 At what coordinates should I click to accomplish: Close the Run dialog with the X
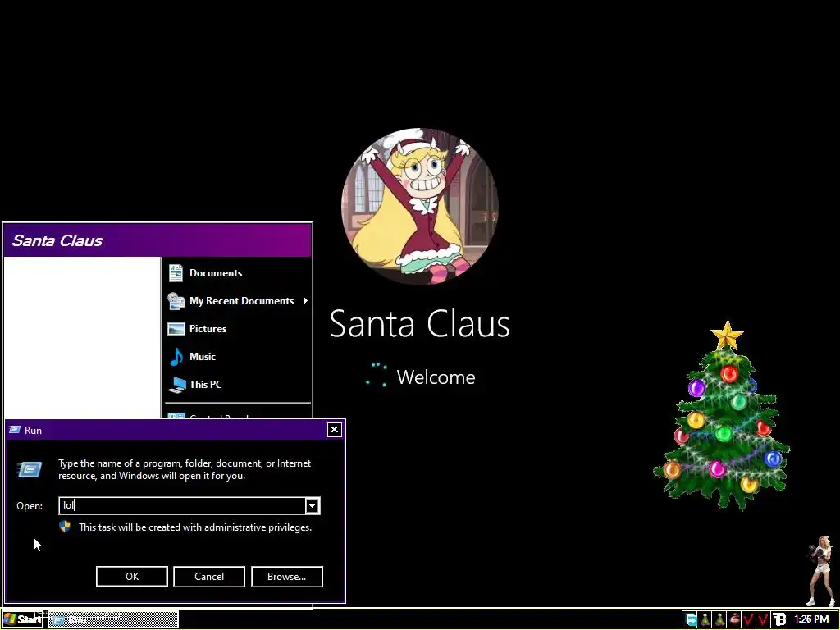point(335,430)
